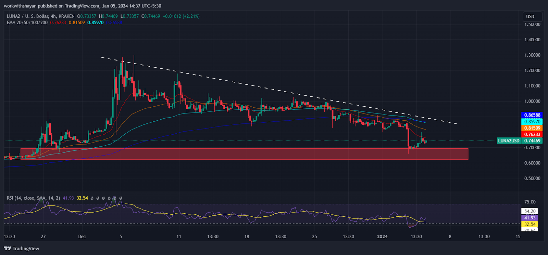Screen dimensions: 548x255
Task: Click the 1.20000 price scale tick
Action: tap(532, 70)
